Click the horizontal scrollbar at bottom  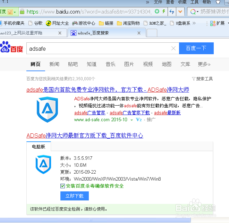pos(95,220)
